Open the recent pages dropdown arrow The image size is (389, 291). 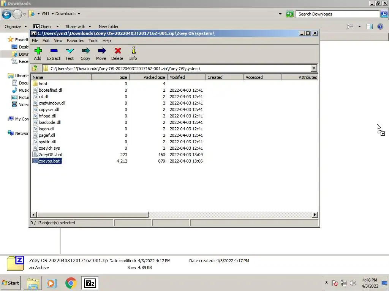point(24,14)
